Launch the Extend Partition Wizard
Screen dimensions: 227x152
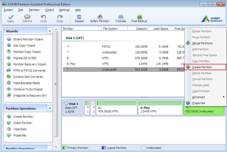pyautogui.click(x=28, y=39)
